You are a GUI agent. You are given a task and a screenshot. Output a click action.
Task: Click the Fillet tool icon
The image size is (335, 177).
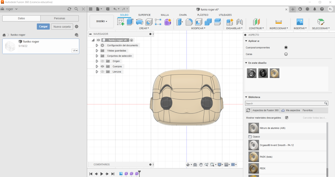(189, 22)
